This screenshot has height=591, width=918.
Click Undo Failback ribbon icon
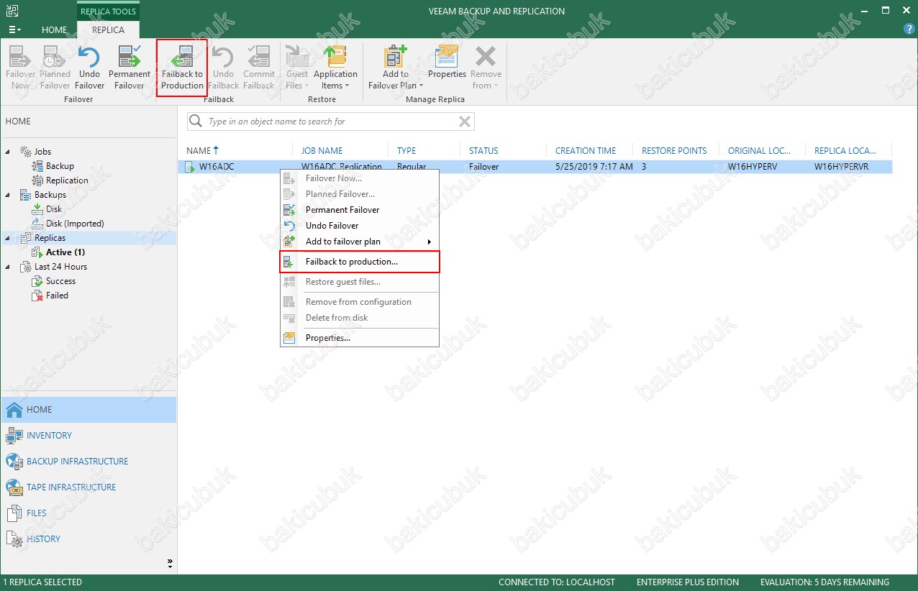coord(223,68)
